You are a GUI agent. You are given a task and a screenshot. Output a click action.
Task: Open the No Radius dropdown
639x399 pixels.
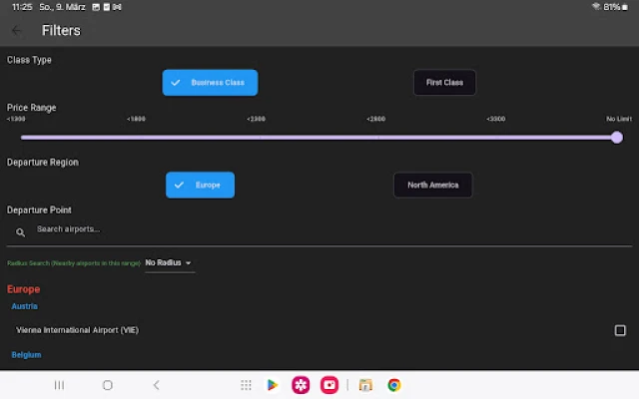pos(169,263)
